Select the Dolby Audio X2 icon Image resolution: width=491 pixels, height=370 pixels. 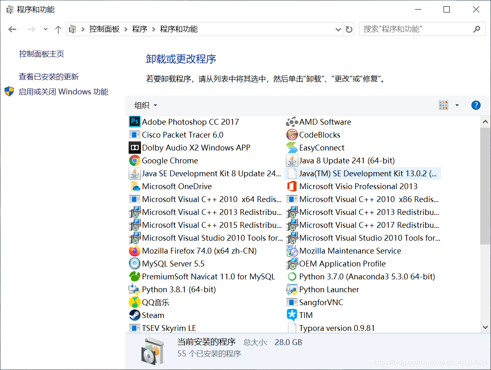click(x=135, y=148)
